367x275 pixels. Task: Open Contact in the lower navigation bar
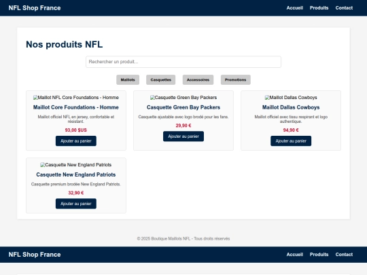(344, 255)
